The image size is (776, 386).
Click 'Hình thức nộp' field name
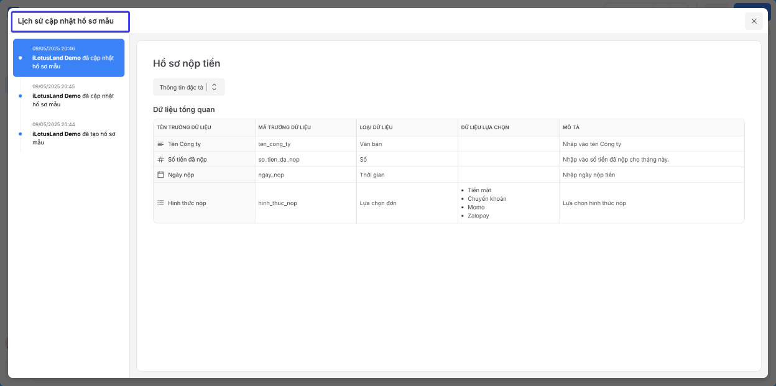(187, 203)
